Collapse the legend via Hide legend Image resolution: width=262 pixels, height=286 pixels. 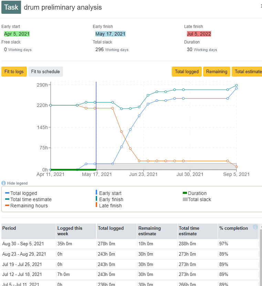point(17,183)
